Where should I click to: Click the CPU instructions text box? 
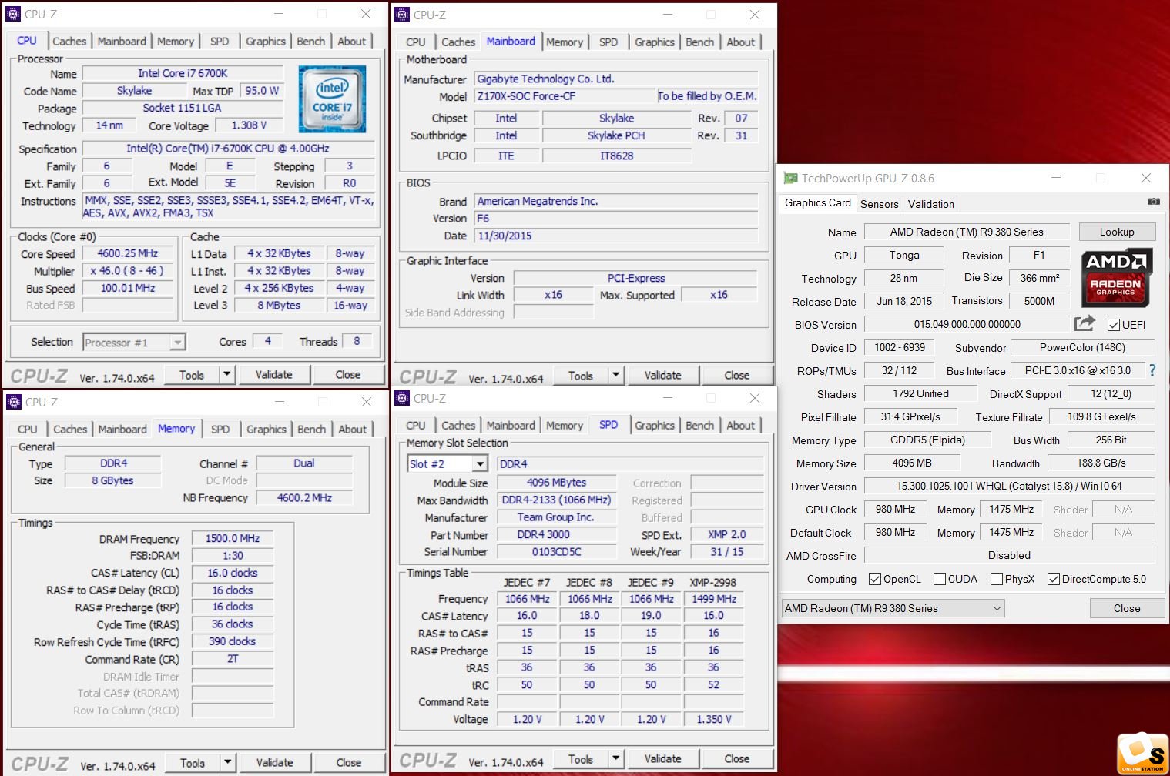click(x=228, y=206)
